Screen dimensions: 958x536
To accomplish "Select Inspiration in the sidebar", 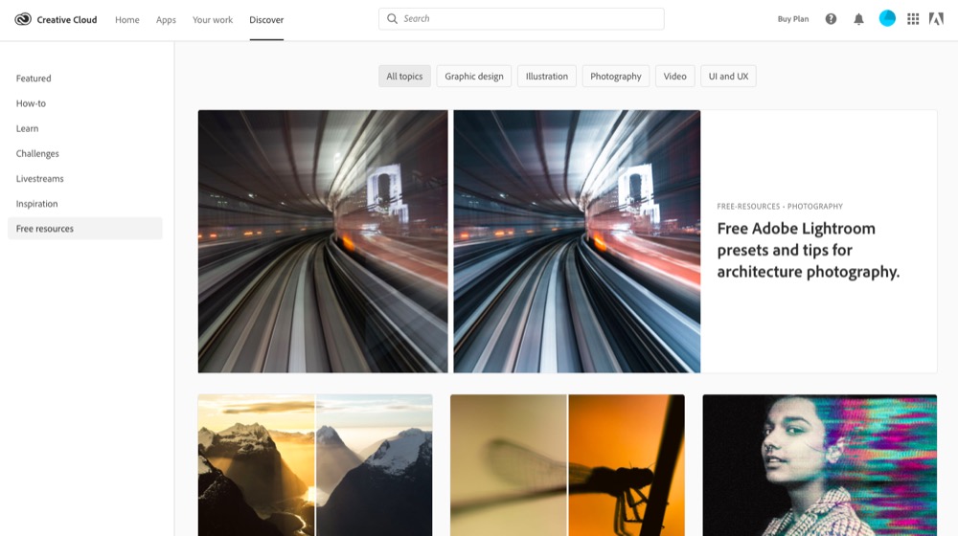I will [36, 203].
